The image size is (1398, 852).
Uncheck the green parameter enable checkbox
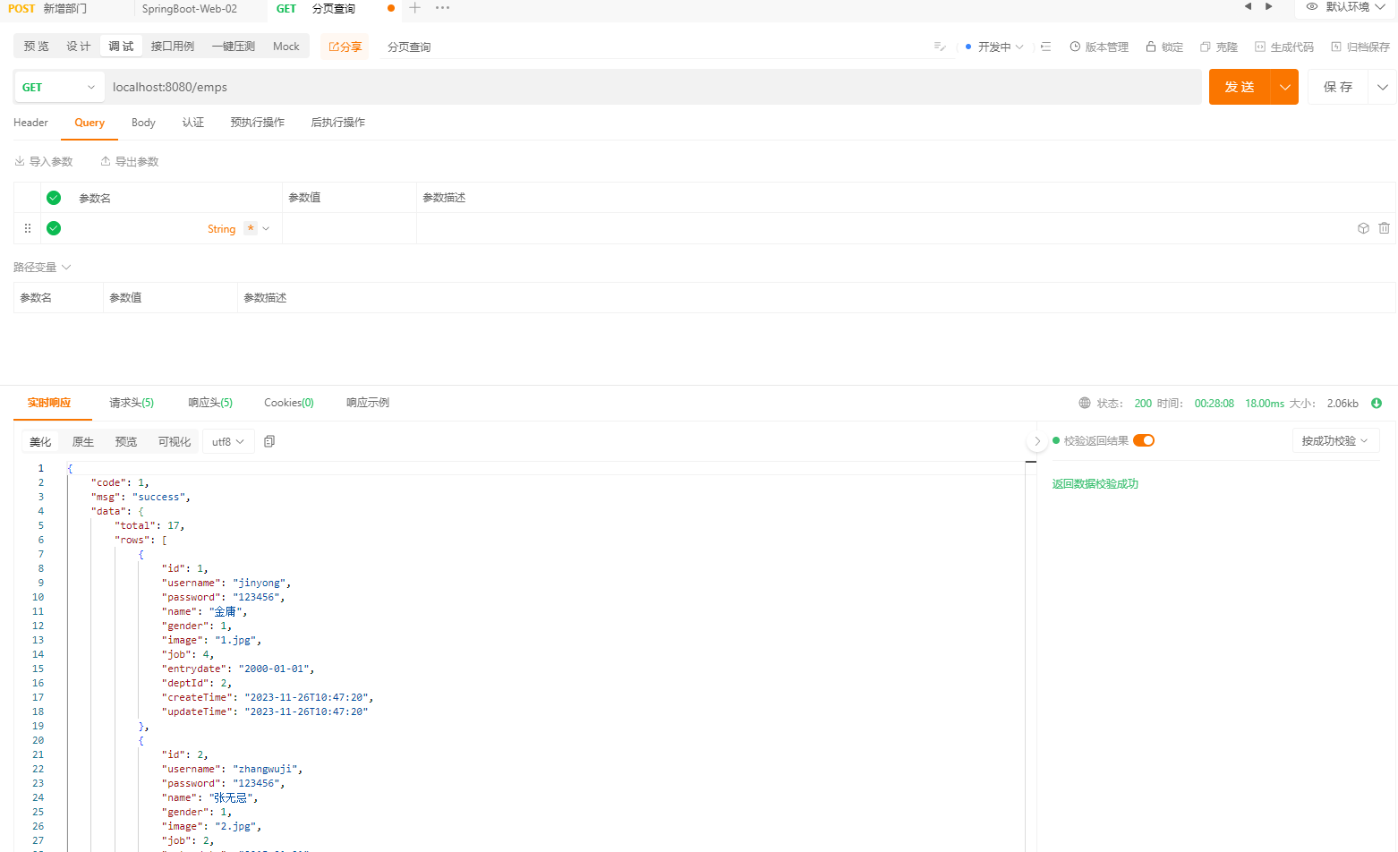pos(54,228)
